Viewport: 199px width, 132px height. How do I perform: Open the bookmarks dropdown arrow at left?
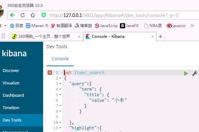(5, 26)
